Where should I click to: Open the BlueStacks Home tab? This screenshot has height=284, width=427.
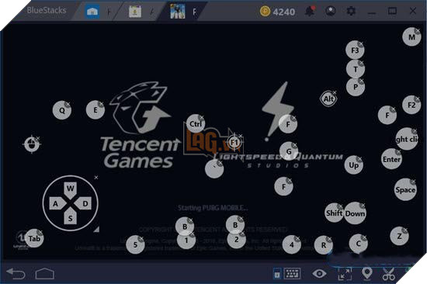point(92,12)
